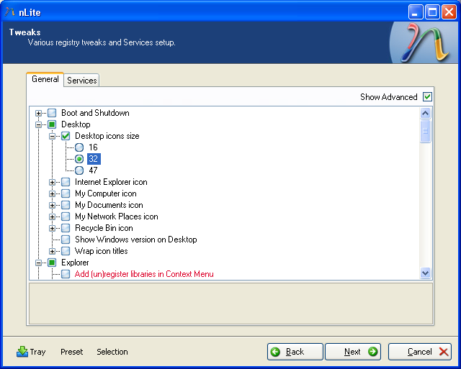
Task: Select the My Documents icon label
Action: point(109,205)
